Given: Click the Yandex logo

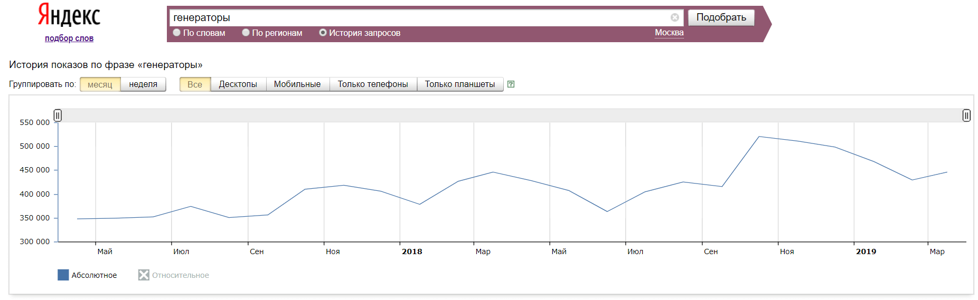Looking at the screenshot, I should click(x=69, y=15).
